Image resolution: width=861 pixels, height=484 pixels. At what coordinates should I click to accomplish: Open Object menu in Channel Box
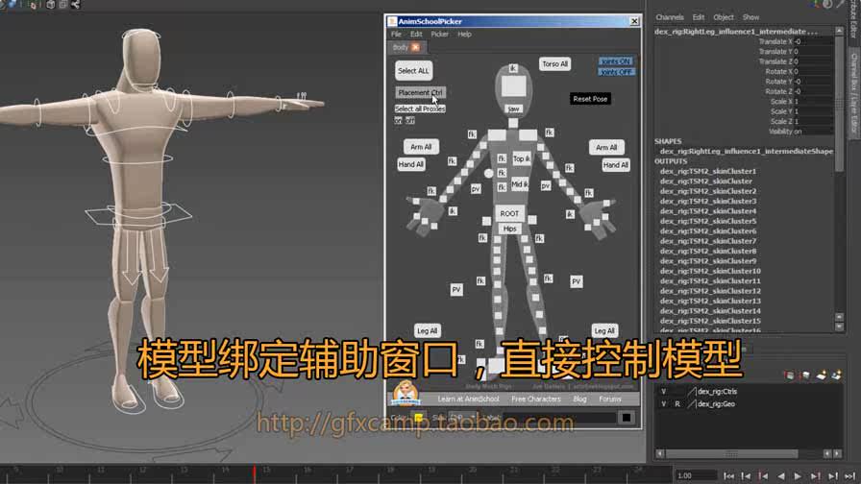pos(724,17)
